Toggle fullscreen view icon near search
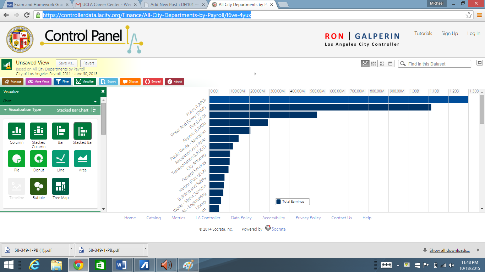This screenshot has width=485, height=272. [x=480, y=63]
